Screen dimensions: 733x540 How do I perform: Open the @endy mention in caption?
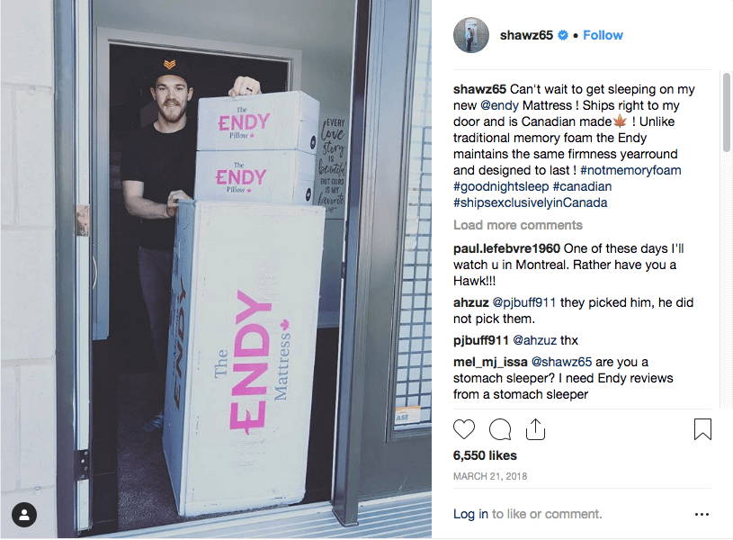(x=499, y=105)
